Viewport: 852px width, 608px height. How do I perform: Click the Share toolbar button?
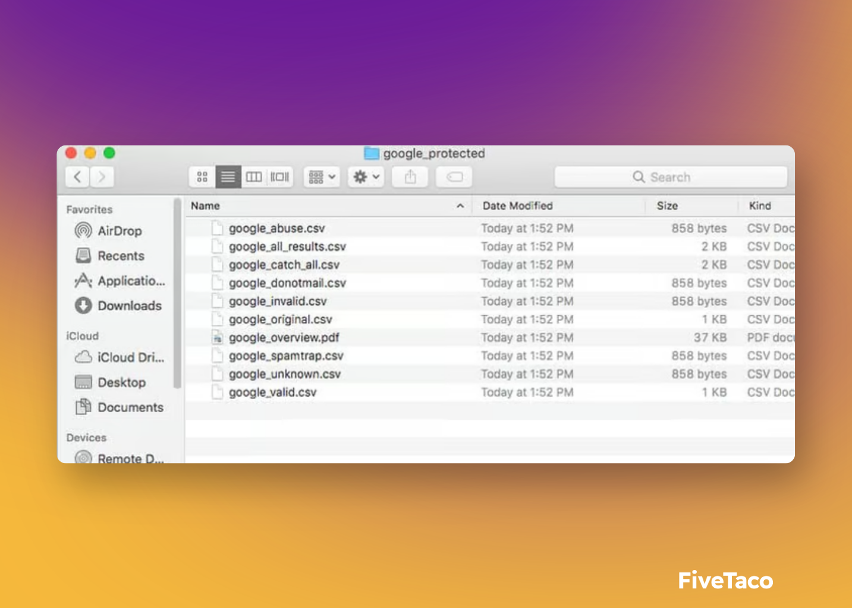(x=410, y=176)
